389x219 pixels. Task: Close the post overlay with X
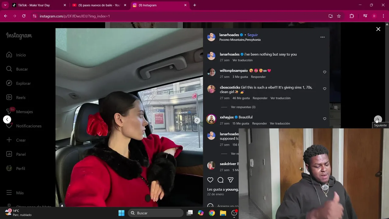coord(378,29)
